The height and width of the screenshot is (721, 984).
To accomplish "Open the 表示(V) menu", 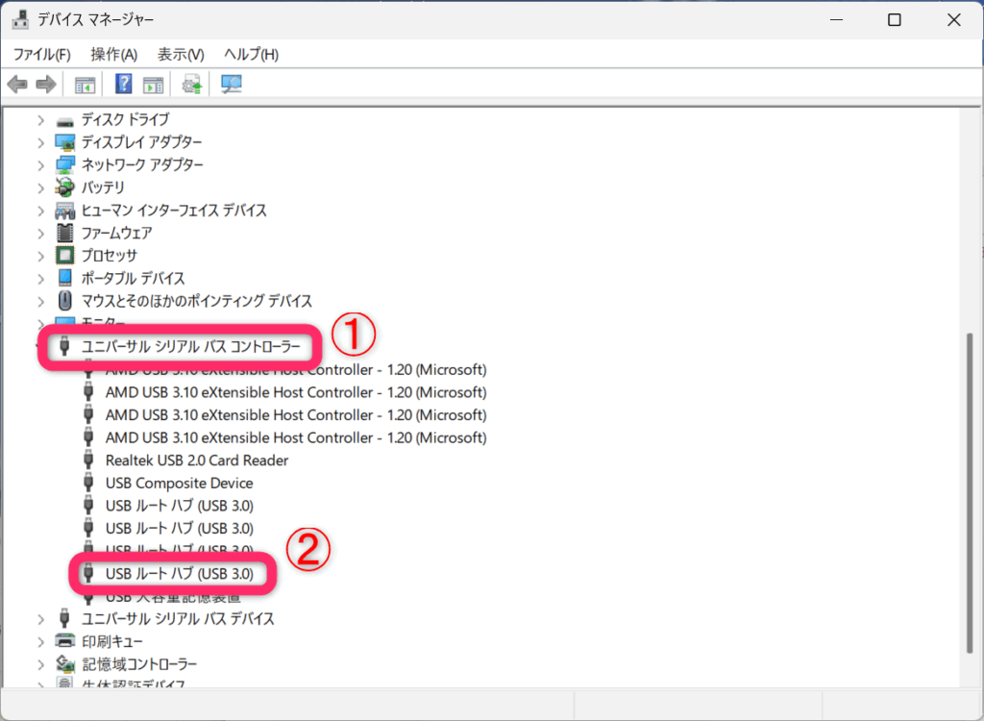I will click(181, 55).
